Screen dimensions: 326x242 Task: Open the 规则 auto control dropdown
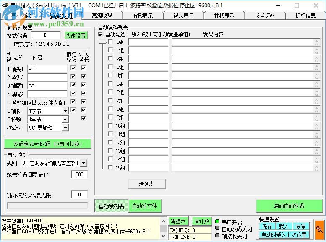[x=83, y=163]
